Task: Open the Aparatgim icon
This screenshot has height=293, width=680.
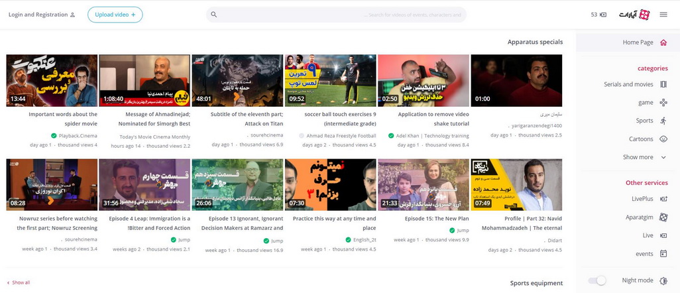Action: (663, 217)
